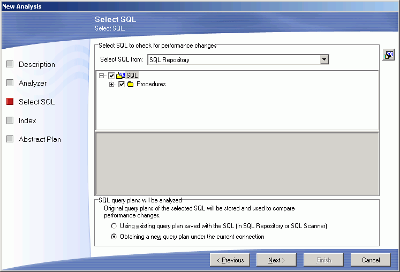Viewport: 400px width, 272px height.
Task: Open the Select SQL from dropdown arrow
Action: point(324,60)
